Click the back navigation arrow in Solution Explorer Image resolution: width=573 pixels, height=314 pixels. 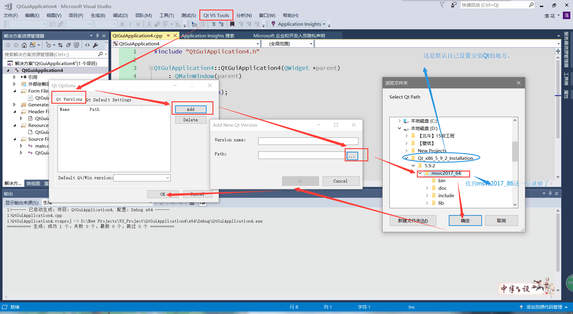pos(8,45)
